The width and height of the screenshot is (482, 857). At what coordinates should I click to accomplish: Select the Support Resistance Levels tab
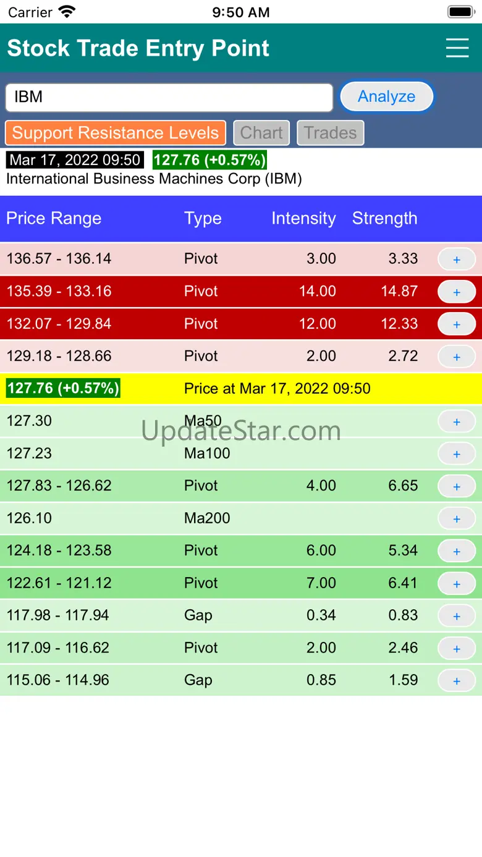click(x=116, y=133)
